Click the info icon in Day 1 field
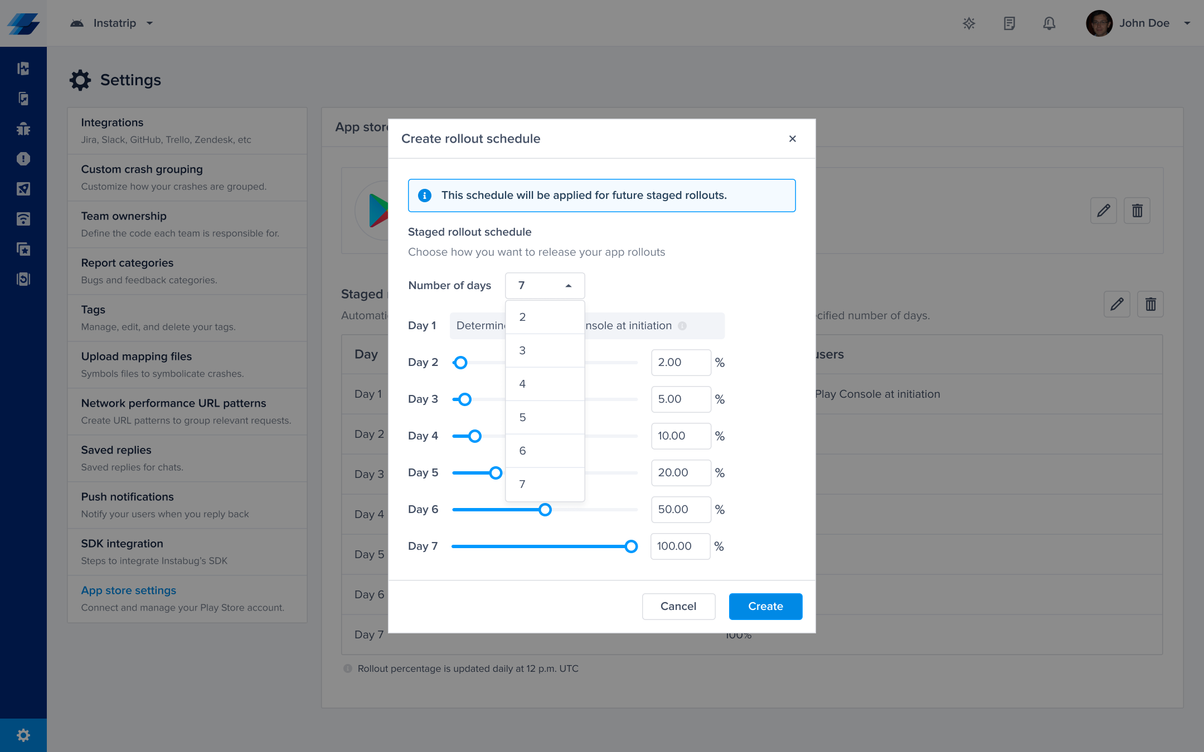The image size is (1204, 752). (x=682, y=326)
